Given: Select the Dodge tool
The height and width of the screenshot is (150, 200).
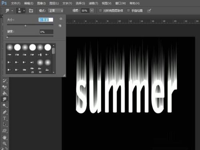Looking at the screenshot, I should coord(4,105).
